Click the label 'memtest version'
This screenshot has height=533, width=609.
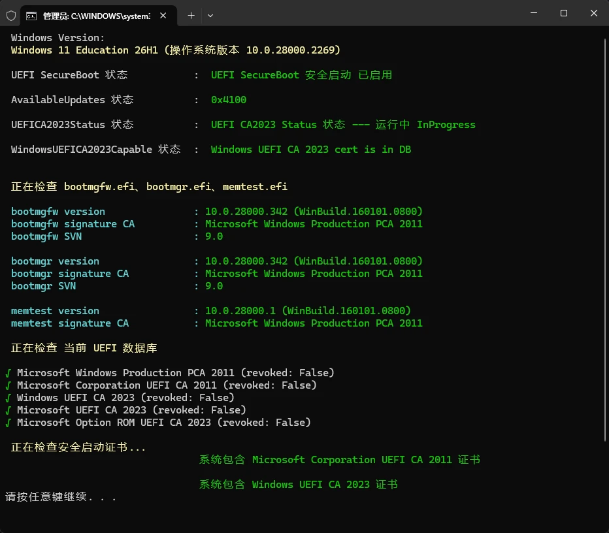[55, 311]
